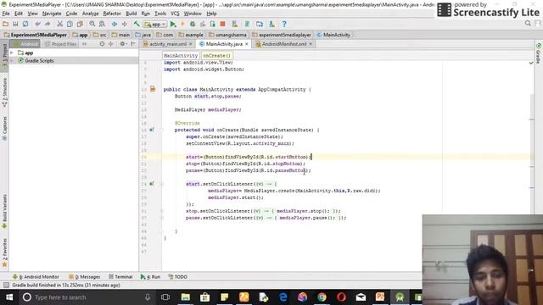Click the Debug app bug icon

click(x=193, y=25)
